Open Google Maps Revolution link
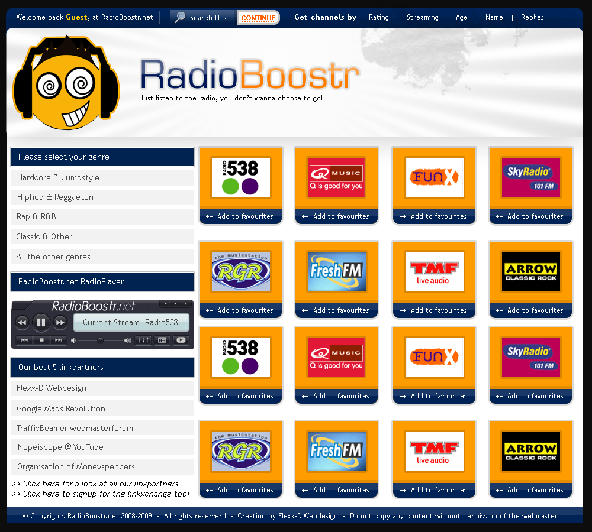This screenshot has height=532, width=592. point(102,408)
